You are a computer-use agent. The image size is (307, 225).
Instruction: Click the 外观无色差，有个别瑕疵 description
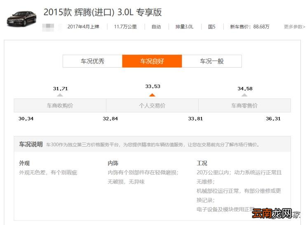(x=48, y=173)
